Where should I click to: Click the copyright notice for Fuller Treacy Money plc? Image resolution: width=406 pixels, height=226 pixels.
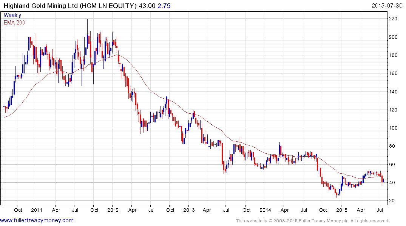point(313,221)
